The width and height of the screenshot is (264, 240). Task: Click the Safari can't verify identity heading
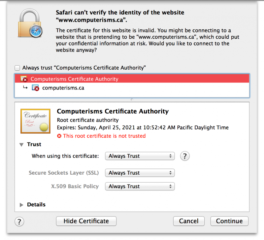(120, 16)
